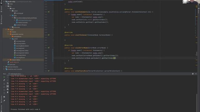Screen dimensions: 200x112
Task: Click the up-arrow icon in Run console
Action: point(7,77)
